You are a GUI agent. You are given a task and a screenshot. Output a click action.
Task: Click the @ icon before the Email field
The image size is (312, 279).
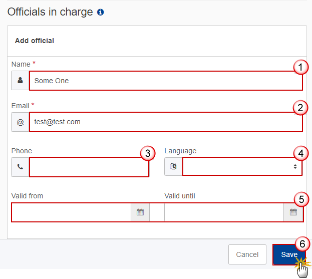pyautogui.click(x=20, y=122)
